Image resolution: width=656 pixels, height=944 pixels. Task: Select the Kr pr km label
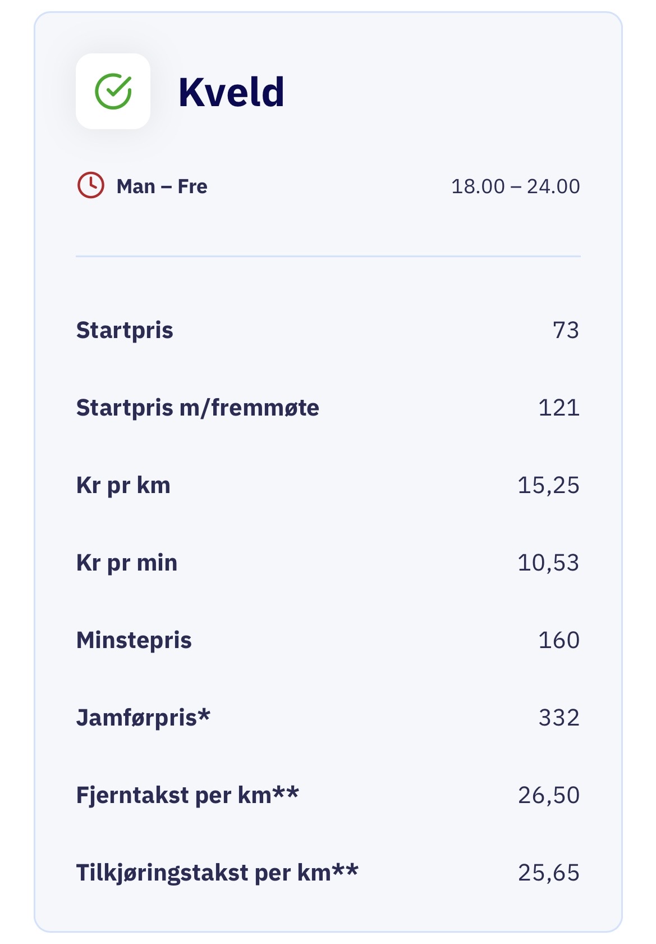coord(123,485)
